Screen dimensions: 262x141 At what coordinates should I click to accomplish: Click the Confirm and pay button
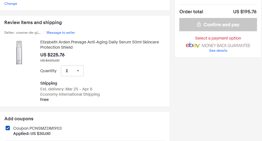218,25
